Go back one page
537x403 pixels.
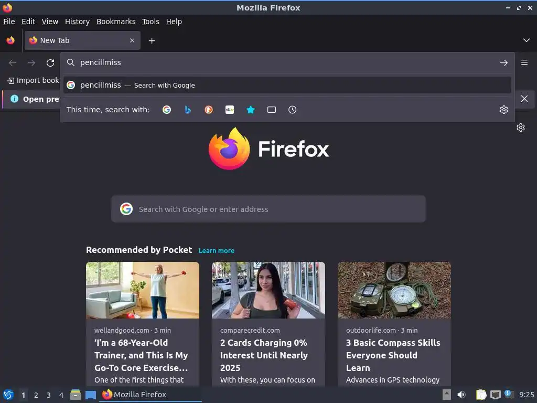pos(13,63)
